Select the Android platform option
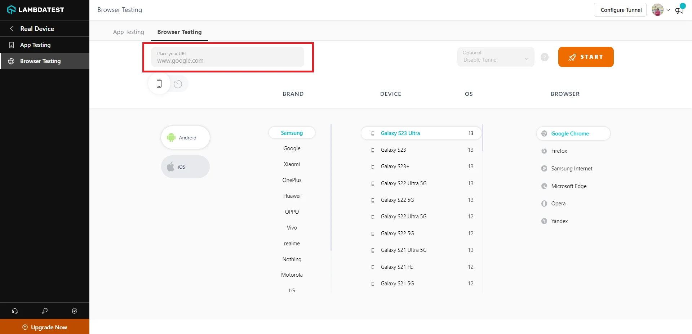Screen dimensions: 692x334 185,138
